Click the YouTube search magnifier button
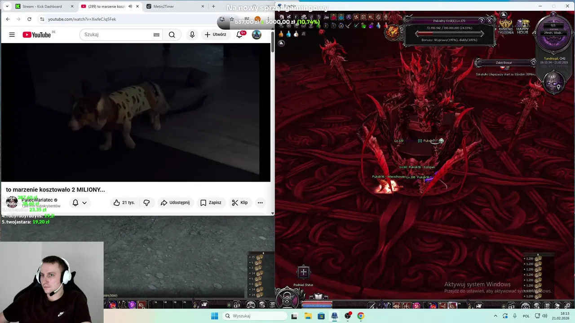Image resolution: width=575 pixels, height=323 pixels. point(172,35)
